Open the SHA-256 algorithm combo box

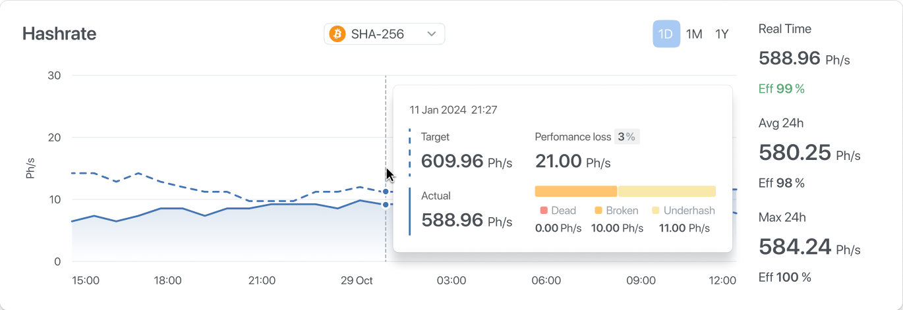384,34
